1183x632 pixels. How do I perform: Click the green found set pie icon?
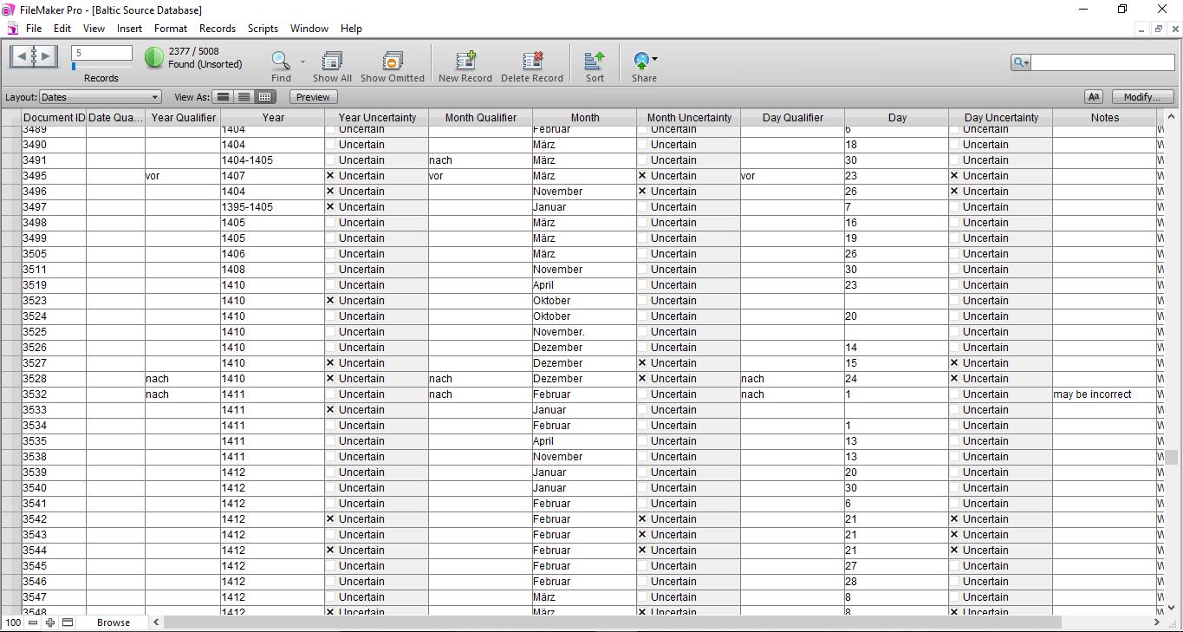(x=153, y=58)
